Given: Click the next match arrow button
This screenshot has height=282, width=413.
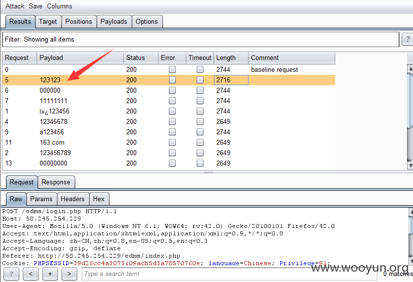Looking at the screenshot, I should (x=69, y=274).
